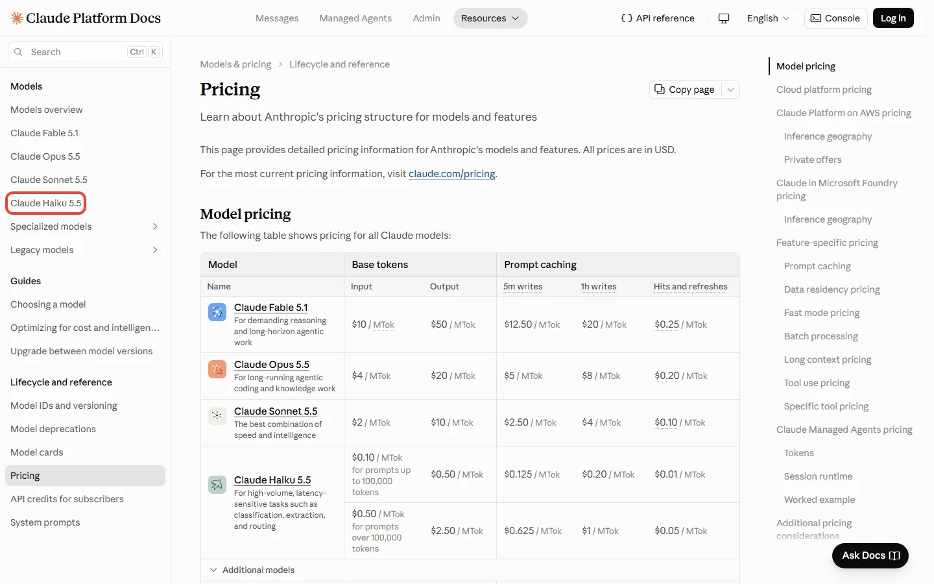Screen dimensions: 934x584
Task: Jump to Worked example in page outline
Action: pyautogui.click(x=819, y=500)
